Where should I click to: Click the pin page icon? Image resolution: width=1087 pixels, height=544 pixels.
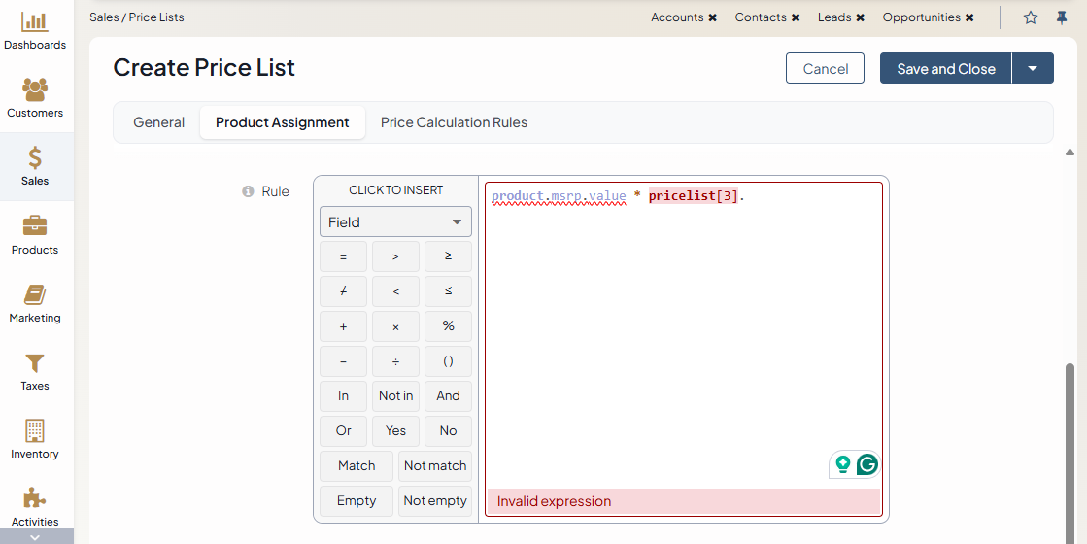coord(1062,17)
